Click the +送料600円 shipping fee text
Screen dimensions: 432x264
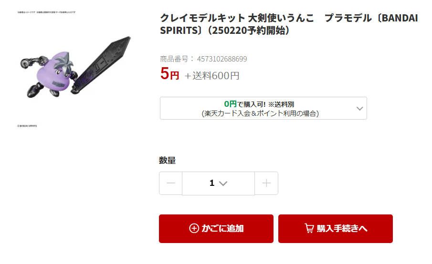coord(212,76)
